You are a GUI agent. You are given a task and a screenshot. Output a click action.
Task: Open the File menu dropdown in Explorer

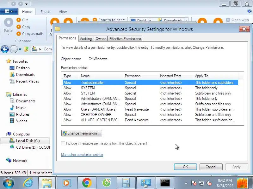tap(9, 11)
